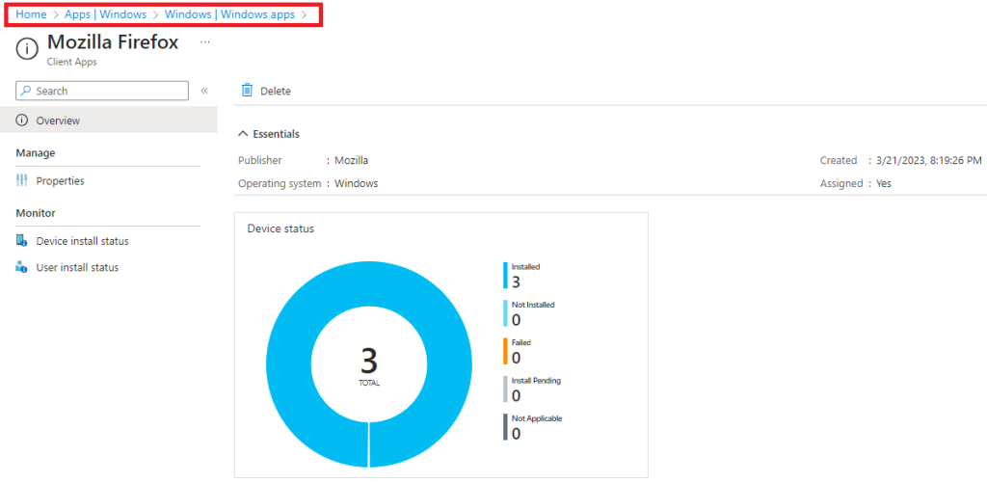Click the Delete button label
987x483 pixels.
(x=276, y=92)
